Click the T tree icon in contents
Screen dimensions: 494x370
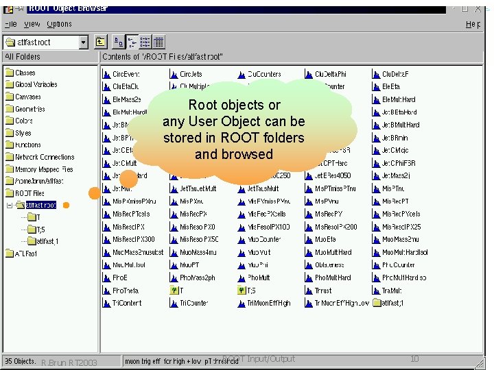(174, 290)
